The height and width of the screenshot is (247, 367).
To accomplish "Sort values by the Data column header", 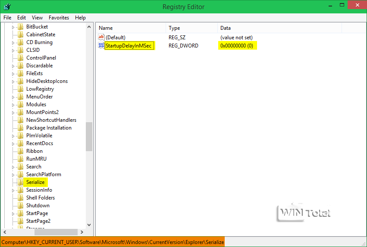I will (280, 28).
